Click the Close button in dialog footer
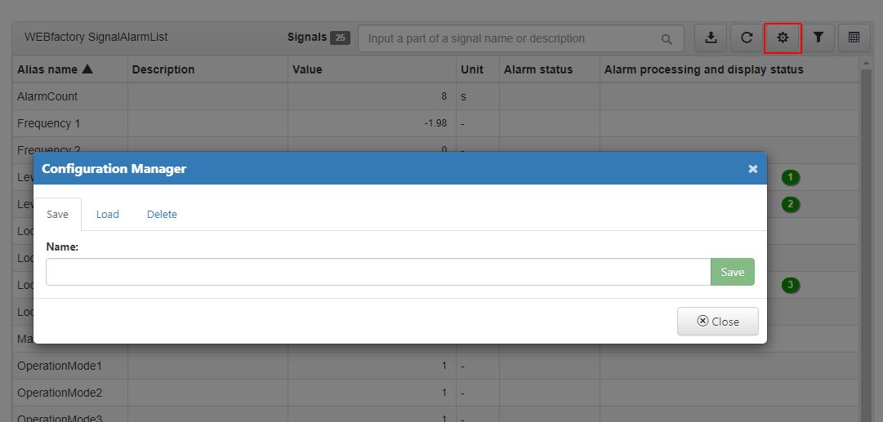This screenshot has width=883, height=422. (718, 322)
